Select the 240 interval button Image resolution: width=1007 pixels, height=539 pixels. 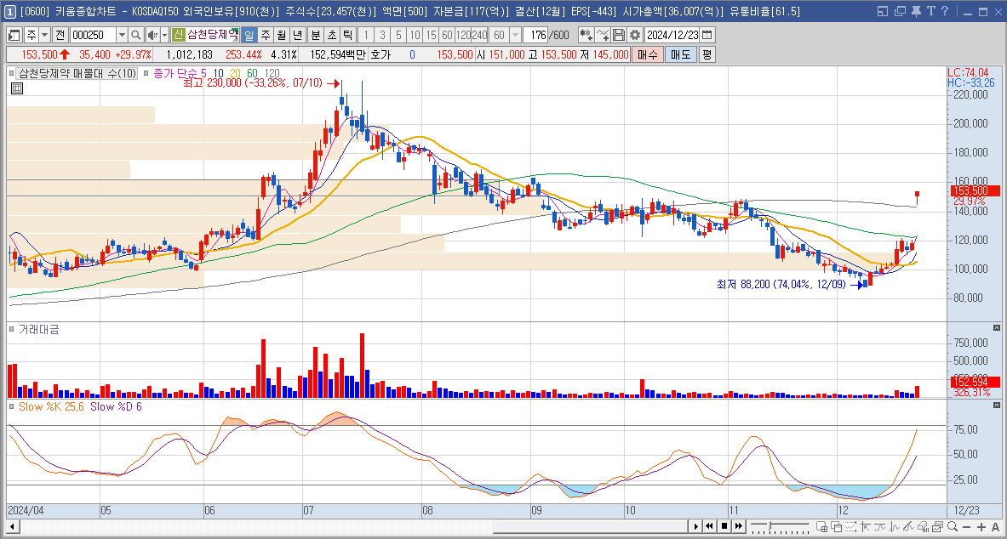479,35
